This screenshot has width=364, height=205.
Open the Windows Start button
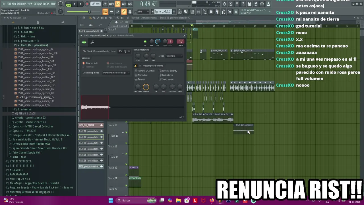click(111, 200)
